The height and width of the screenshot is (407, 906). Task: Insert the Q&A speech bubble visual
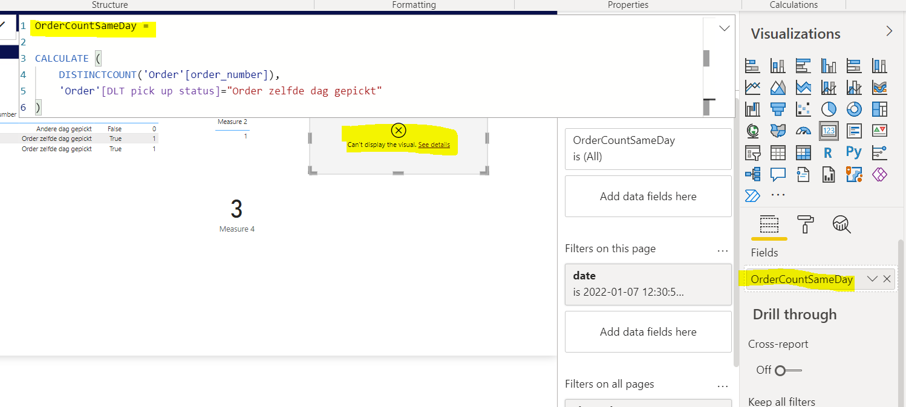point(778,174)
